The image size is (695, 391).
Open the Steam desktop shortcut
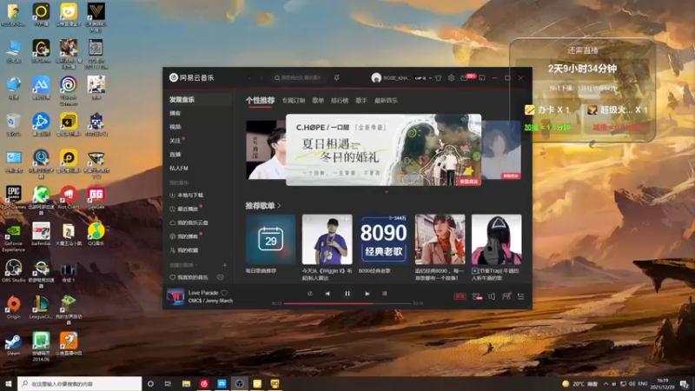pyautogui.click(x=13, y=344)
